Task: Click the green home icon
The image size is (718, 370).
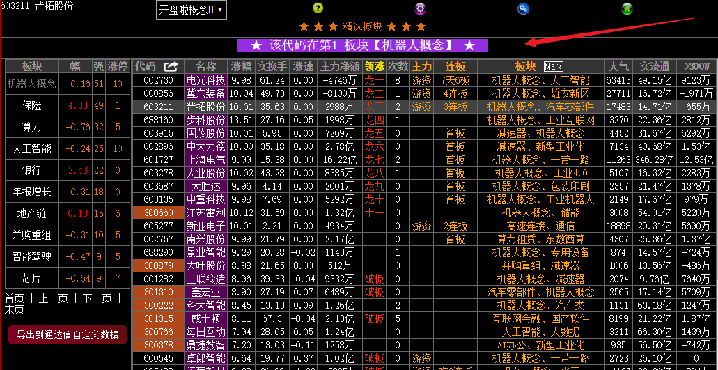Action: [627, 8]
